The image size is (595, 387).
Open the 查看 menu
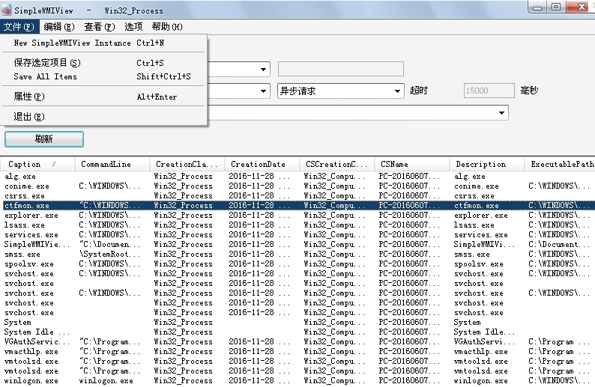[100, 27]
